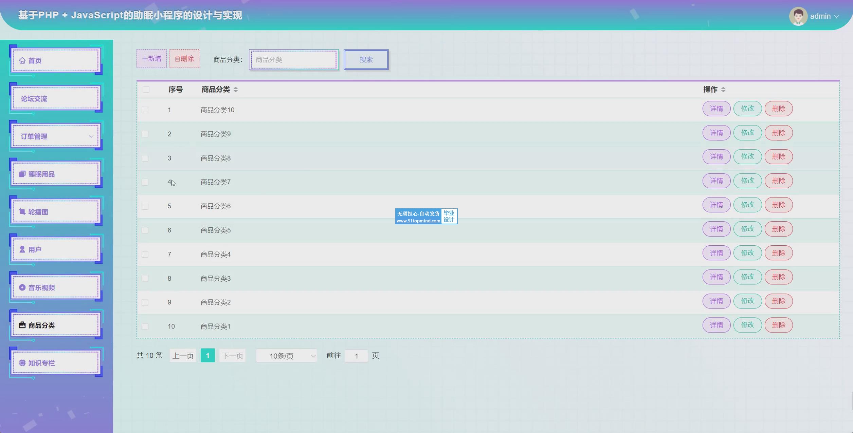Image resolution: width=853 pixels, height=433 pixels.
Task: Click the 音乐视频 disc icon
Action: click(22, 287)
